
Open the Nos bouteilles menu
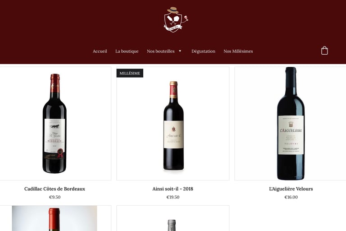tap(161, 51)
